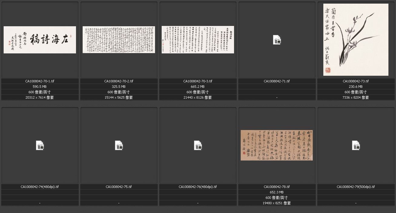Click the filename label CA1008042-78.tif
The width and height of the screenshot is (396, 213).
pos(277,187)
